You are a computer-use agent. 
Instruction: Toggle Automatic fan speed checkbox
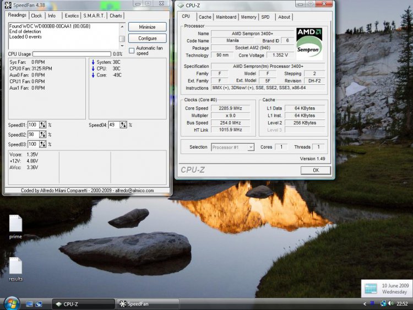[132, 51]
